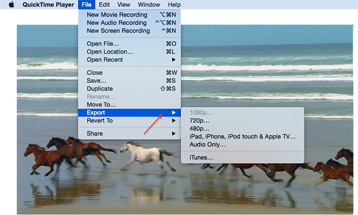Select Move To... menu item
This screenshot has width=358, height=215.
(129, 105)
